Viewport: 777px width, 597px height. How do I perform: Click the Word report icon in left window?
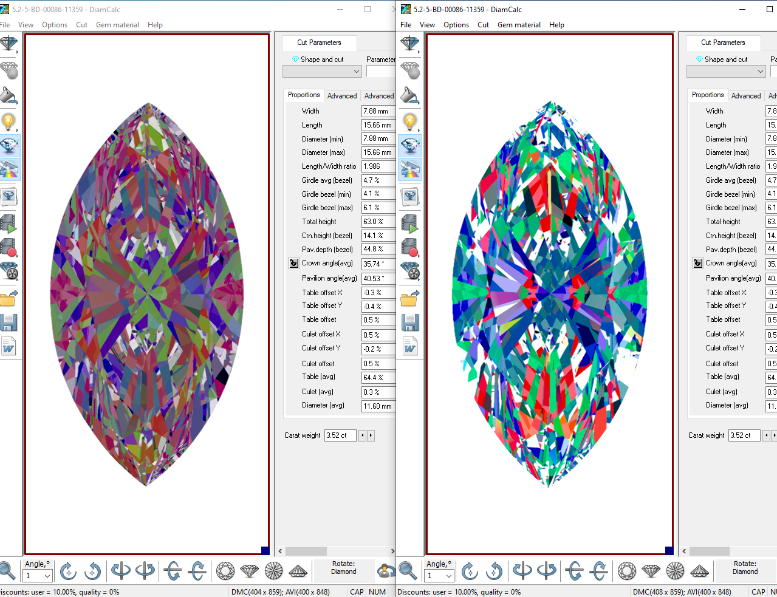coord(9,346)
